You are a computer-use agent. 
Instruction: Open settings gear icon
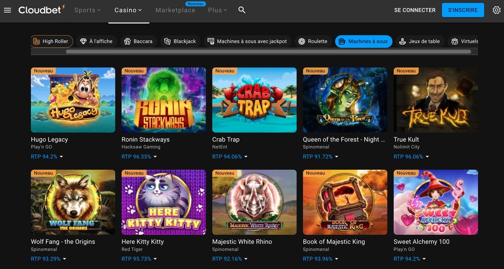(496, 10)
